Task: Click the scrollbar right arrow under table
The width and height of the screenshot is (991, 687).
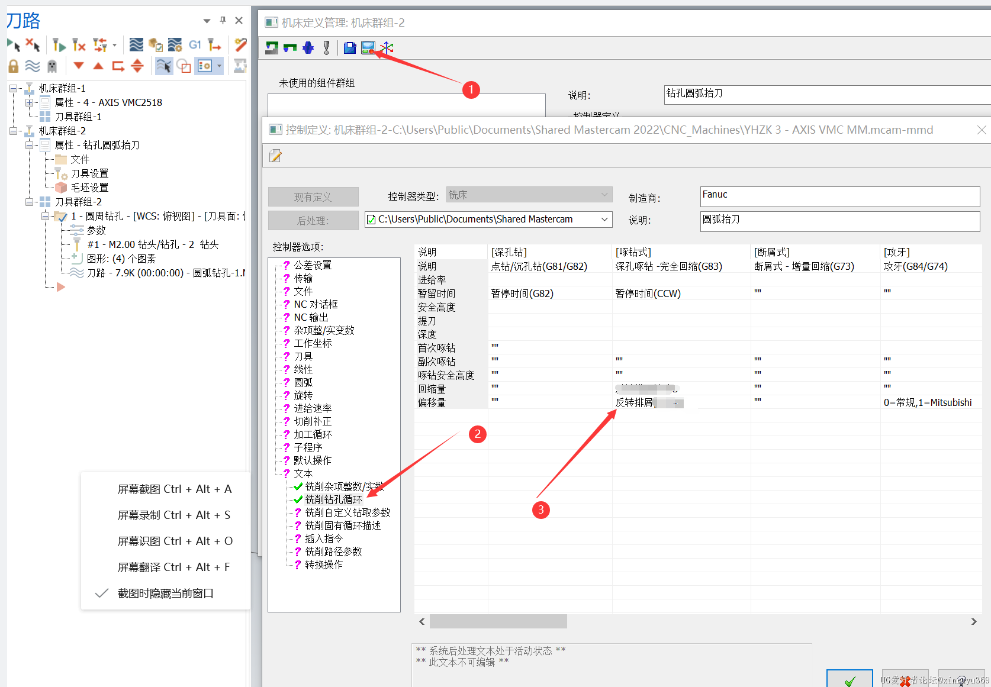Action: 974,621
